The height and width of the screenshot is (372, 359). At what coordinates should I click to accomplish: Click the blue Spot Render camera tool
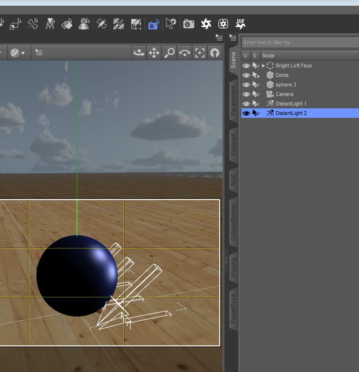tap(153, 24)
